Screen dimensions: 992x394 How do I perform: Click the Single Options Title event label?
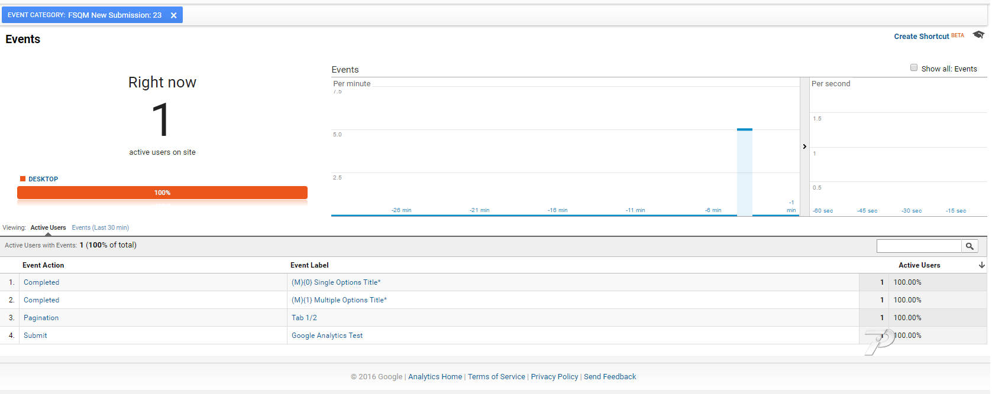pyautogui.click(x=335, y=282)
